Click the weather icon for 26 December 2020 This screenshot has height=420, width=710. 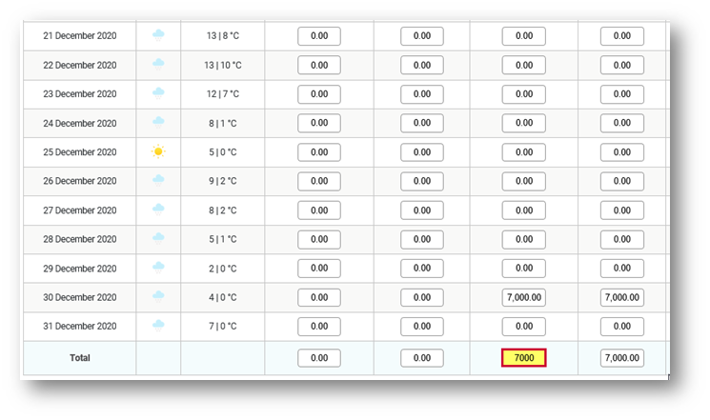pyautogui.click(x=158, y=181)
